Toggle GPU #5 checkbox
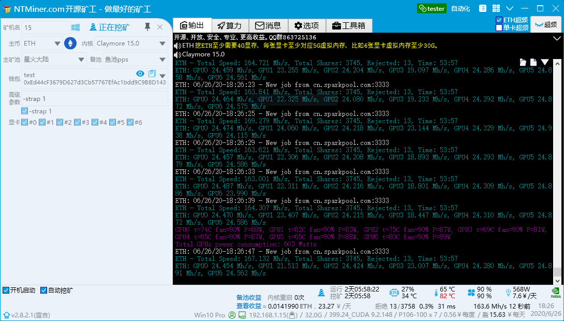Screen dimensions: 564x321 113,122
